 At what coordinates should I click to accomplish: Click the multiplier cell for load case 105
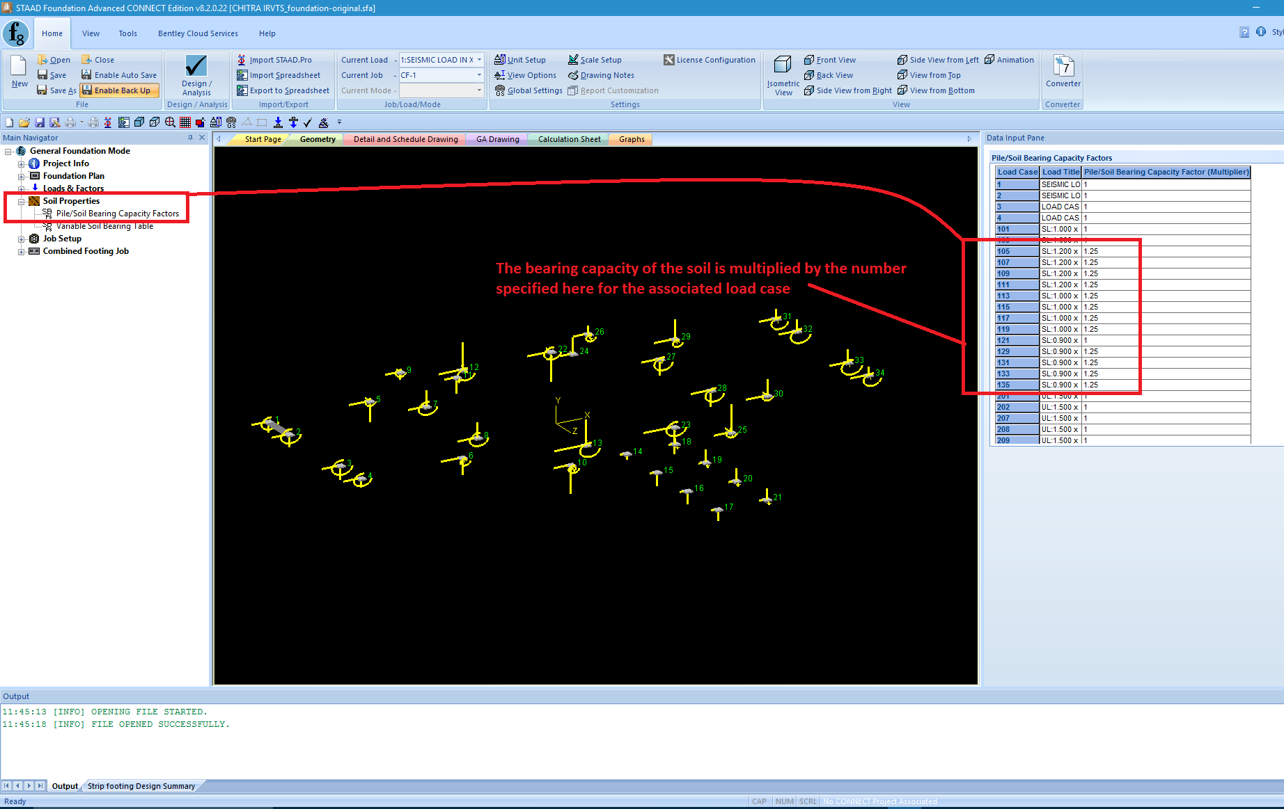pyautogui.click(x=1166, y=251)
